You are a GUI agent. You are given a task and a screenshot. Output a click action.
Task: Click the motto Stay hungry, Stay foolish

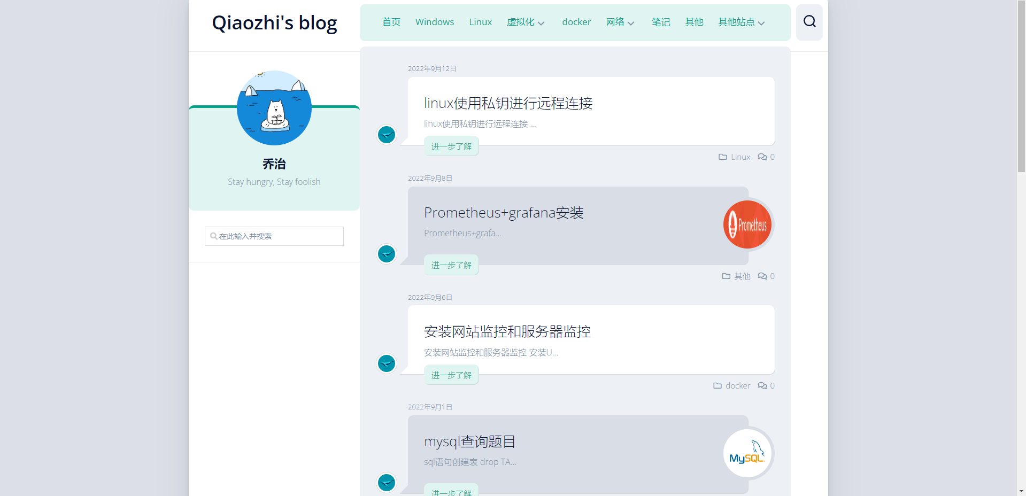[x=274, y=182]
